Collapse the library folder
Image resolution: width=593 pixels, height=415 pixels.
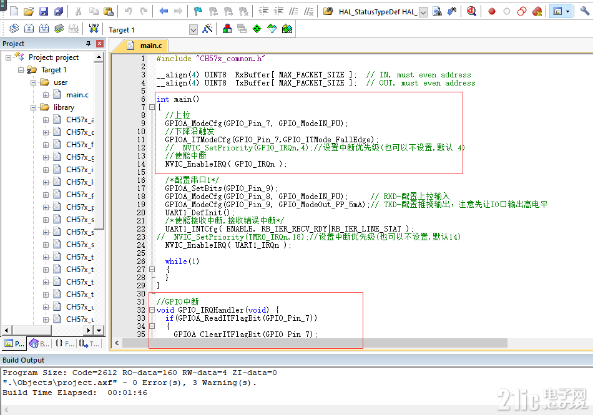(x=33, y=107)
